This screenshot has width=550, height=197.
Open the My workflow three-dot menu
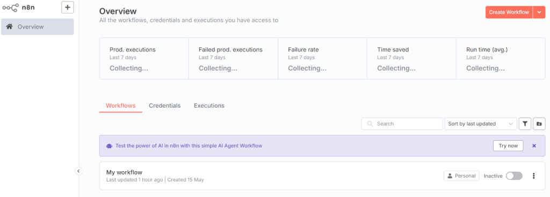pos(534,176)
